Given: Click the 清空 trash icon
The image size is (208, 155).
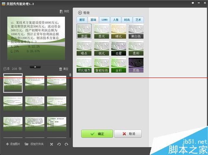Looking at the screenshot, I should click(60, 69).
